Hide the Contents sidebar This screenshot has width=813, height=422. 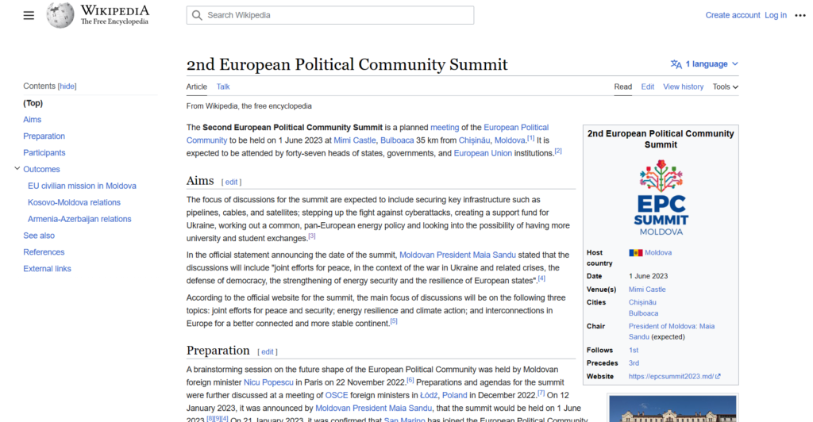tap(67, 86)
